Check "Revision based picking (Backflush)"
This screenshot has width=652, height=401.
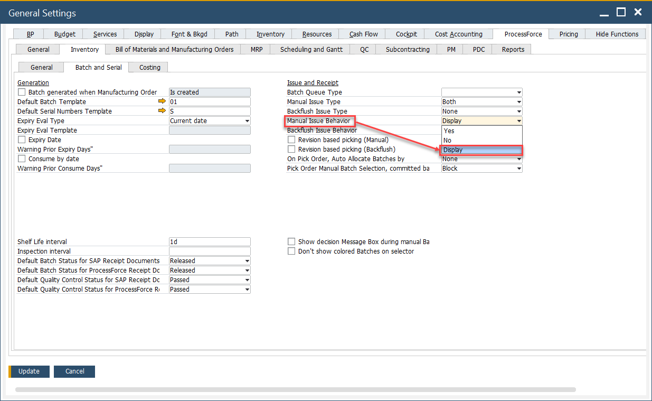point(291,149)
